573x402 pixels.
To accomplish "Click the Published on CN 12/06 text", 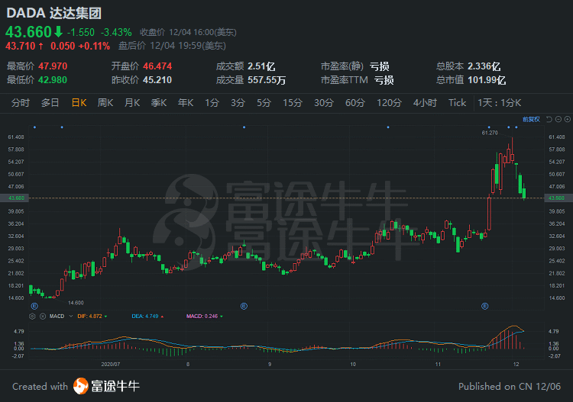I will 510,386.
